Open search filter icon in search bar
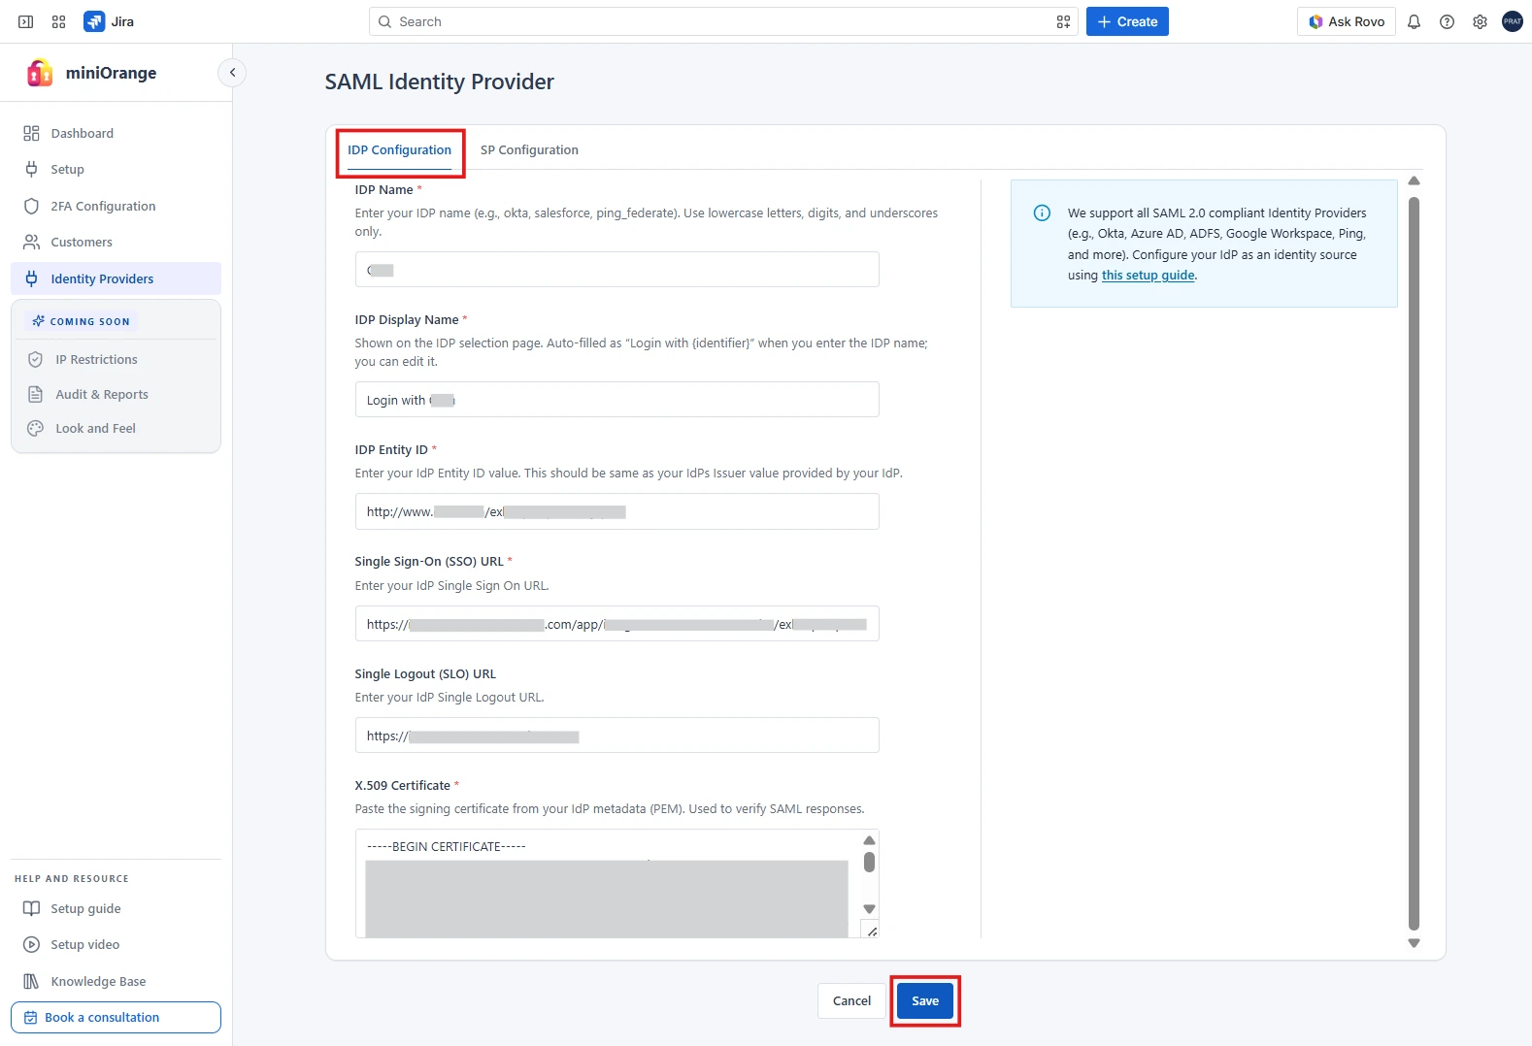Screen dimensions: 1532x1046 tap(1063, 21)
